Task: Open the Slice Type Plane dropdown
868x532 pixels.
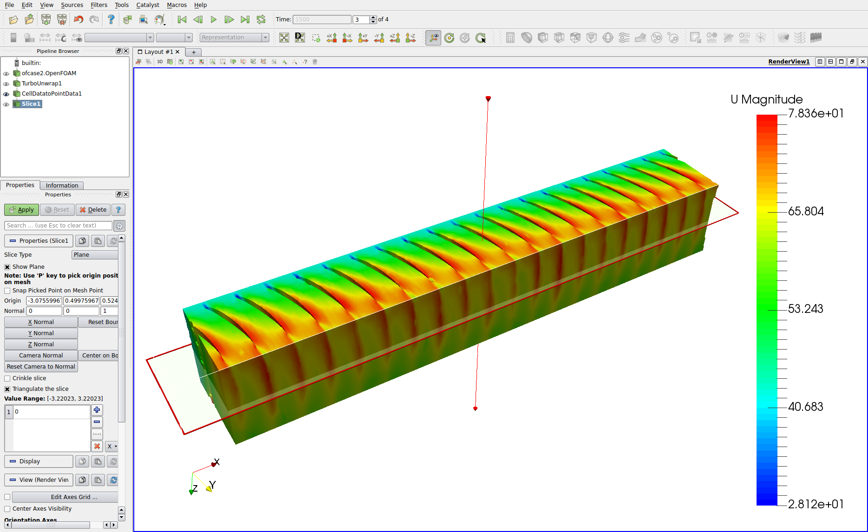Action: (x=95, y=255)
